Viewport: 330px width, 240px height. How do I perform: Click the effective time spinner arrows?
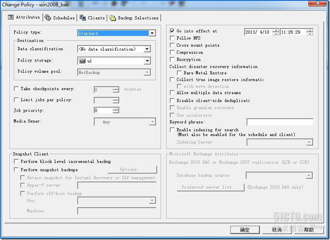click(309, 32)
